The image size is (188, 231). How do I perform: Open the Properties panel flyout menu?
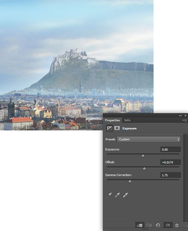point(185,120)
